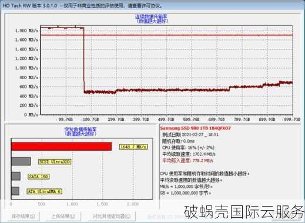Screen dimensions: 305x223
Task: Click the burst transfer rate chart title
Action: pyautogui.click(x=81, y=131)
